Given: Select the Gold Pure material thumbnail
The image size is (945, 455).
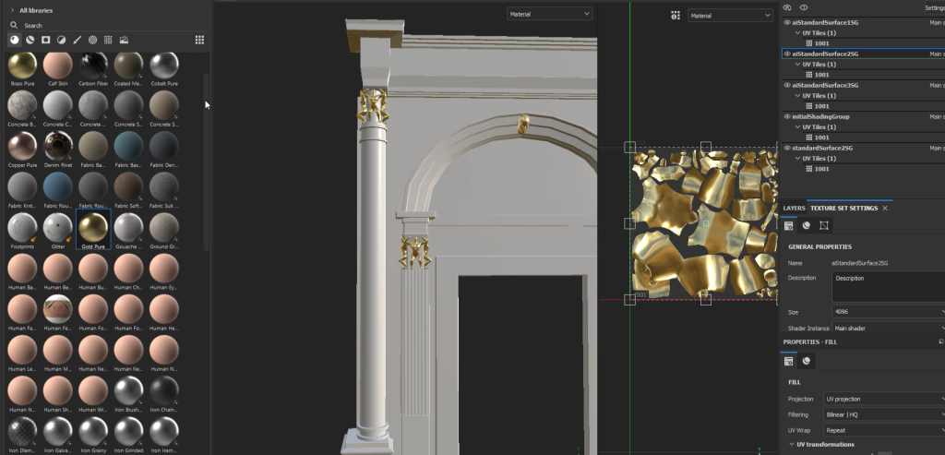Looking at the screenshot, I should [93, 227].
